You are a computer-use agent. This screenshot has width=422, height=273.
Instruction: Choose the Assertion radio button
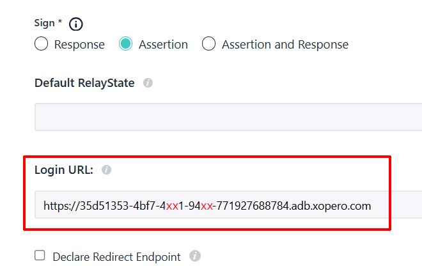(126, 44)
